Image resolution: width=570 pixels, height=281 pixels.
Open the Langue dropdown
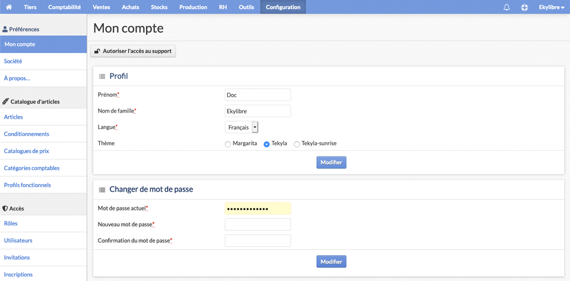(x=242, y=127)
